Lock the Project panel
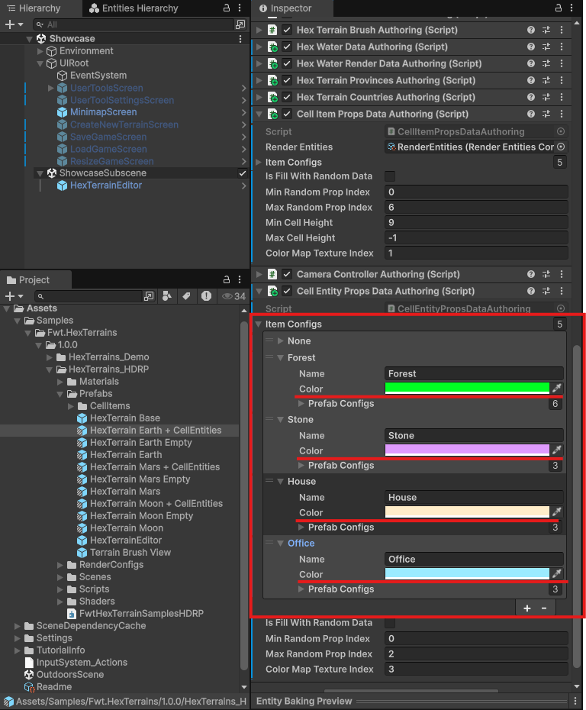Viewport: 586px width, 710px height. (227, 279)
